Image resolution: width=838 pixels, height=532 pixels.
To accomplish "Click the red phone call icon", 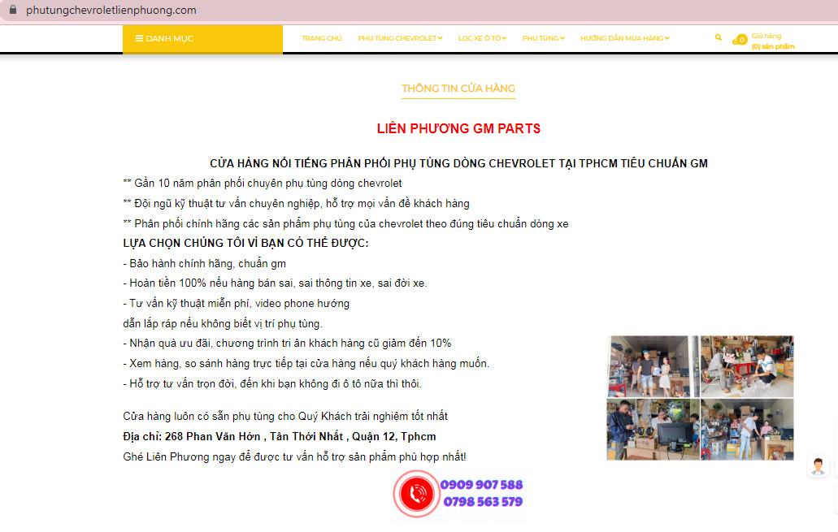I will [417, 493].
